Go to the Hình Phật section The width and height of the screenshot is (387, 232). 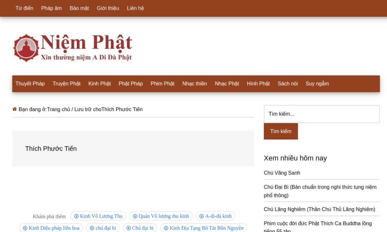258,84
